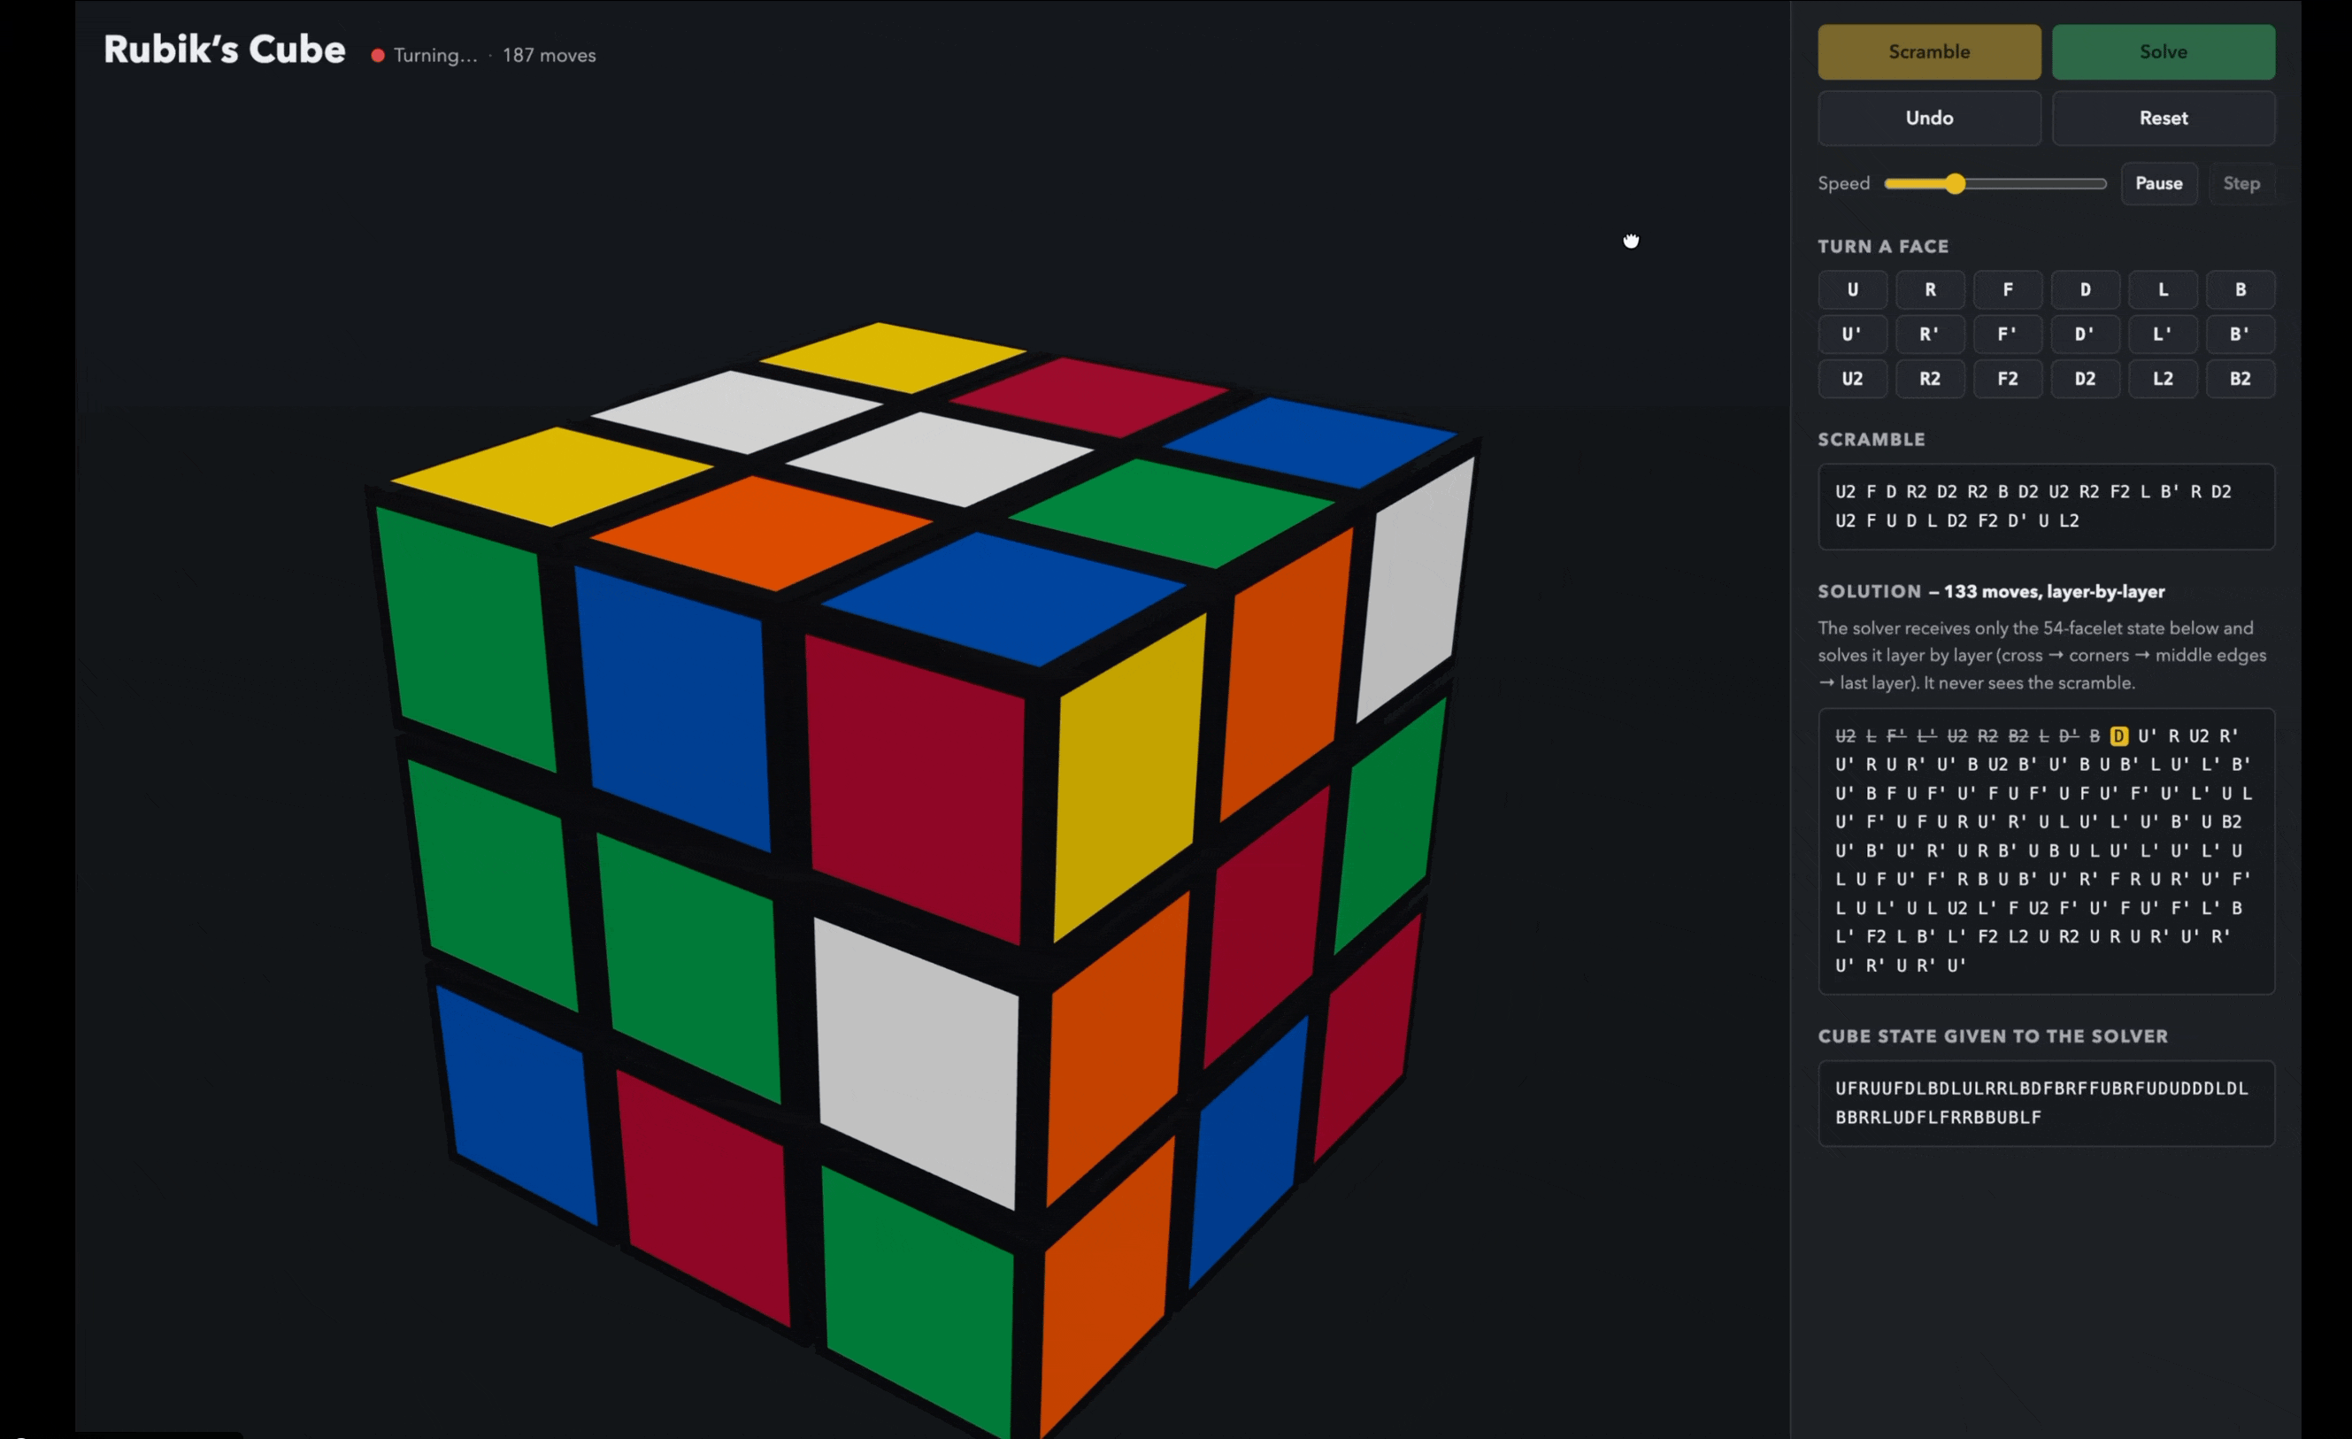Click the Rubik's Cube title
This screenshot has width=2352, height=1439.
point(225,50)
